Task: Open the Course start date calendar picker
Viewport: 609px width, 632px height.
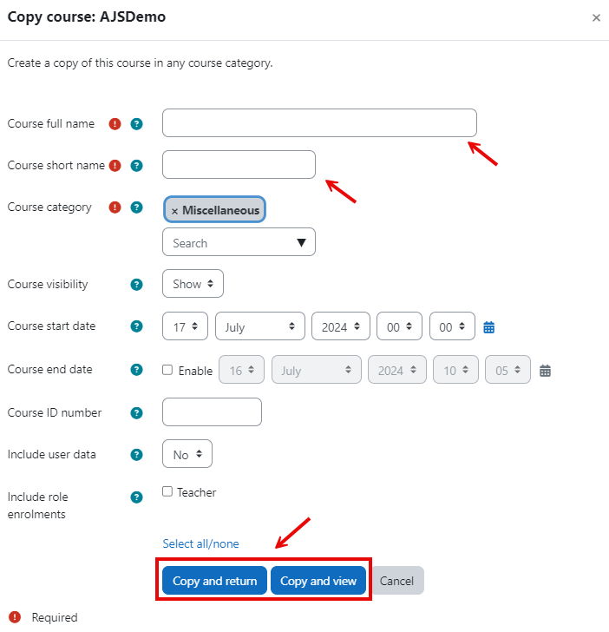Action: click(x=488, y=327)
